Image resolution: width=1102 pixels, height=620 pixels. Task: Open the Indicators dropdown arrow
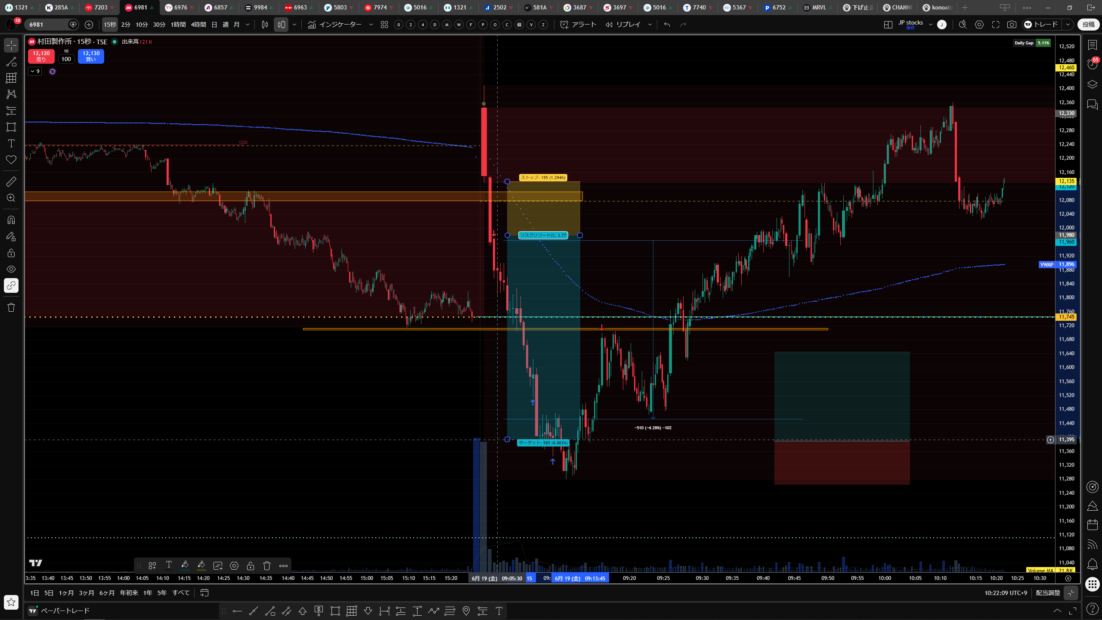[371, 25]
